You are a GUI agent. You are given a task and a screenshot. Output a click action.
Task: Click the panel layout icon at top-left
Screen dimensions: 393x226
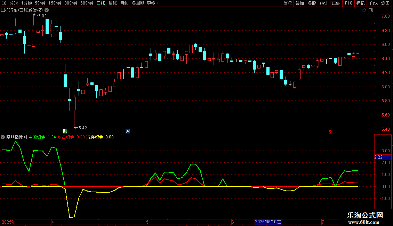(x=4, y=3)
